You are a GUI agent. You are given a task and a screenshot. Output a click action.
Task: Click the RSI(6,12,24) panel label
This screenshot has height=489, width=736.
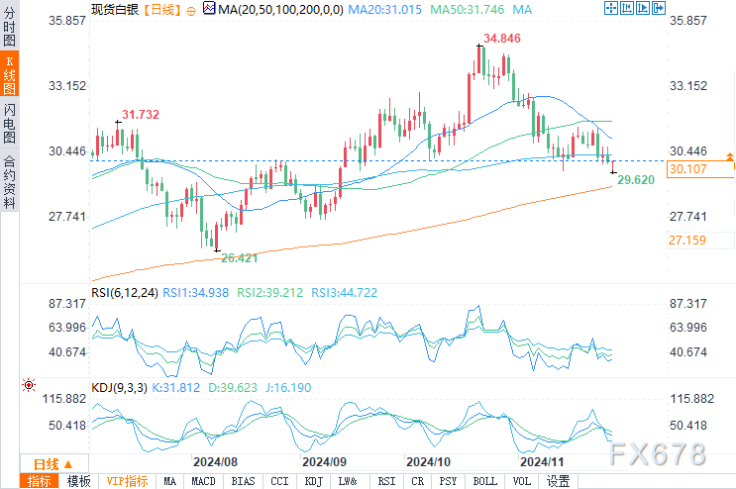pos(125,293)
